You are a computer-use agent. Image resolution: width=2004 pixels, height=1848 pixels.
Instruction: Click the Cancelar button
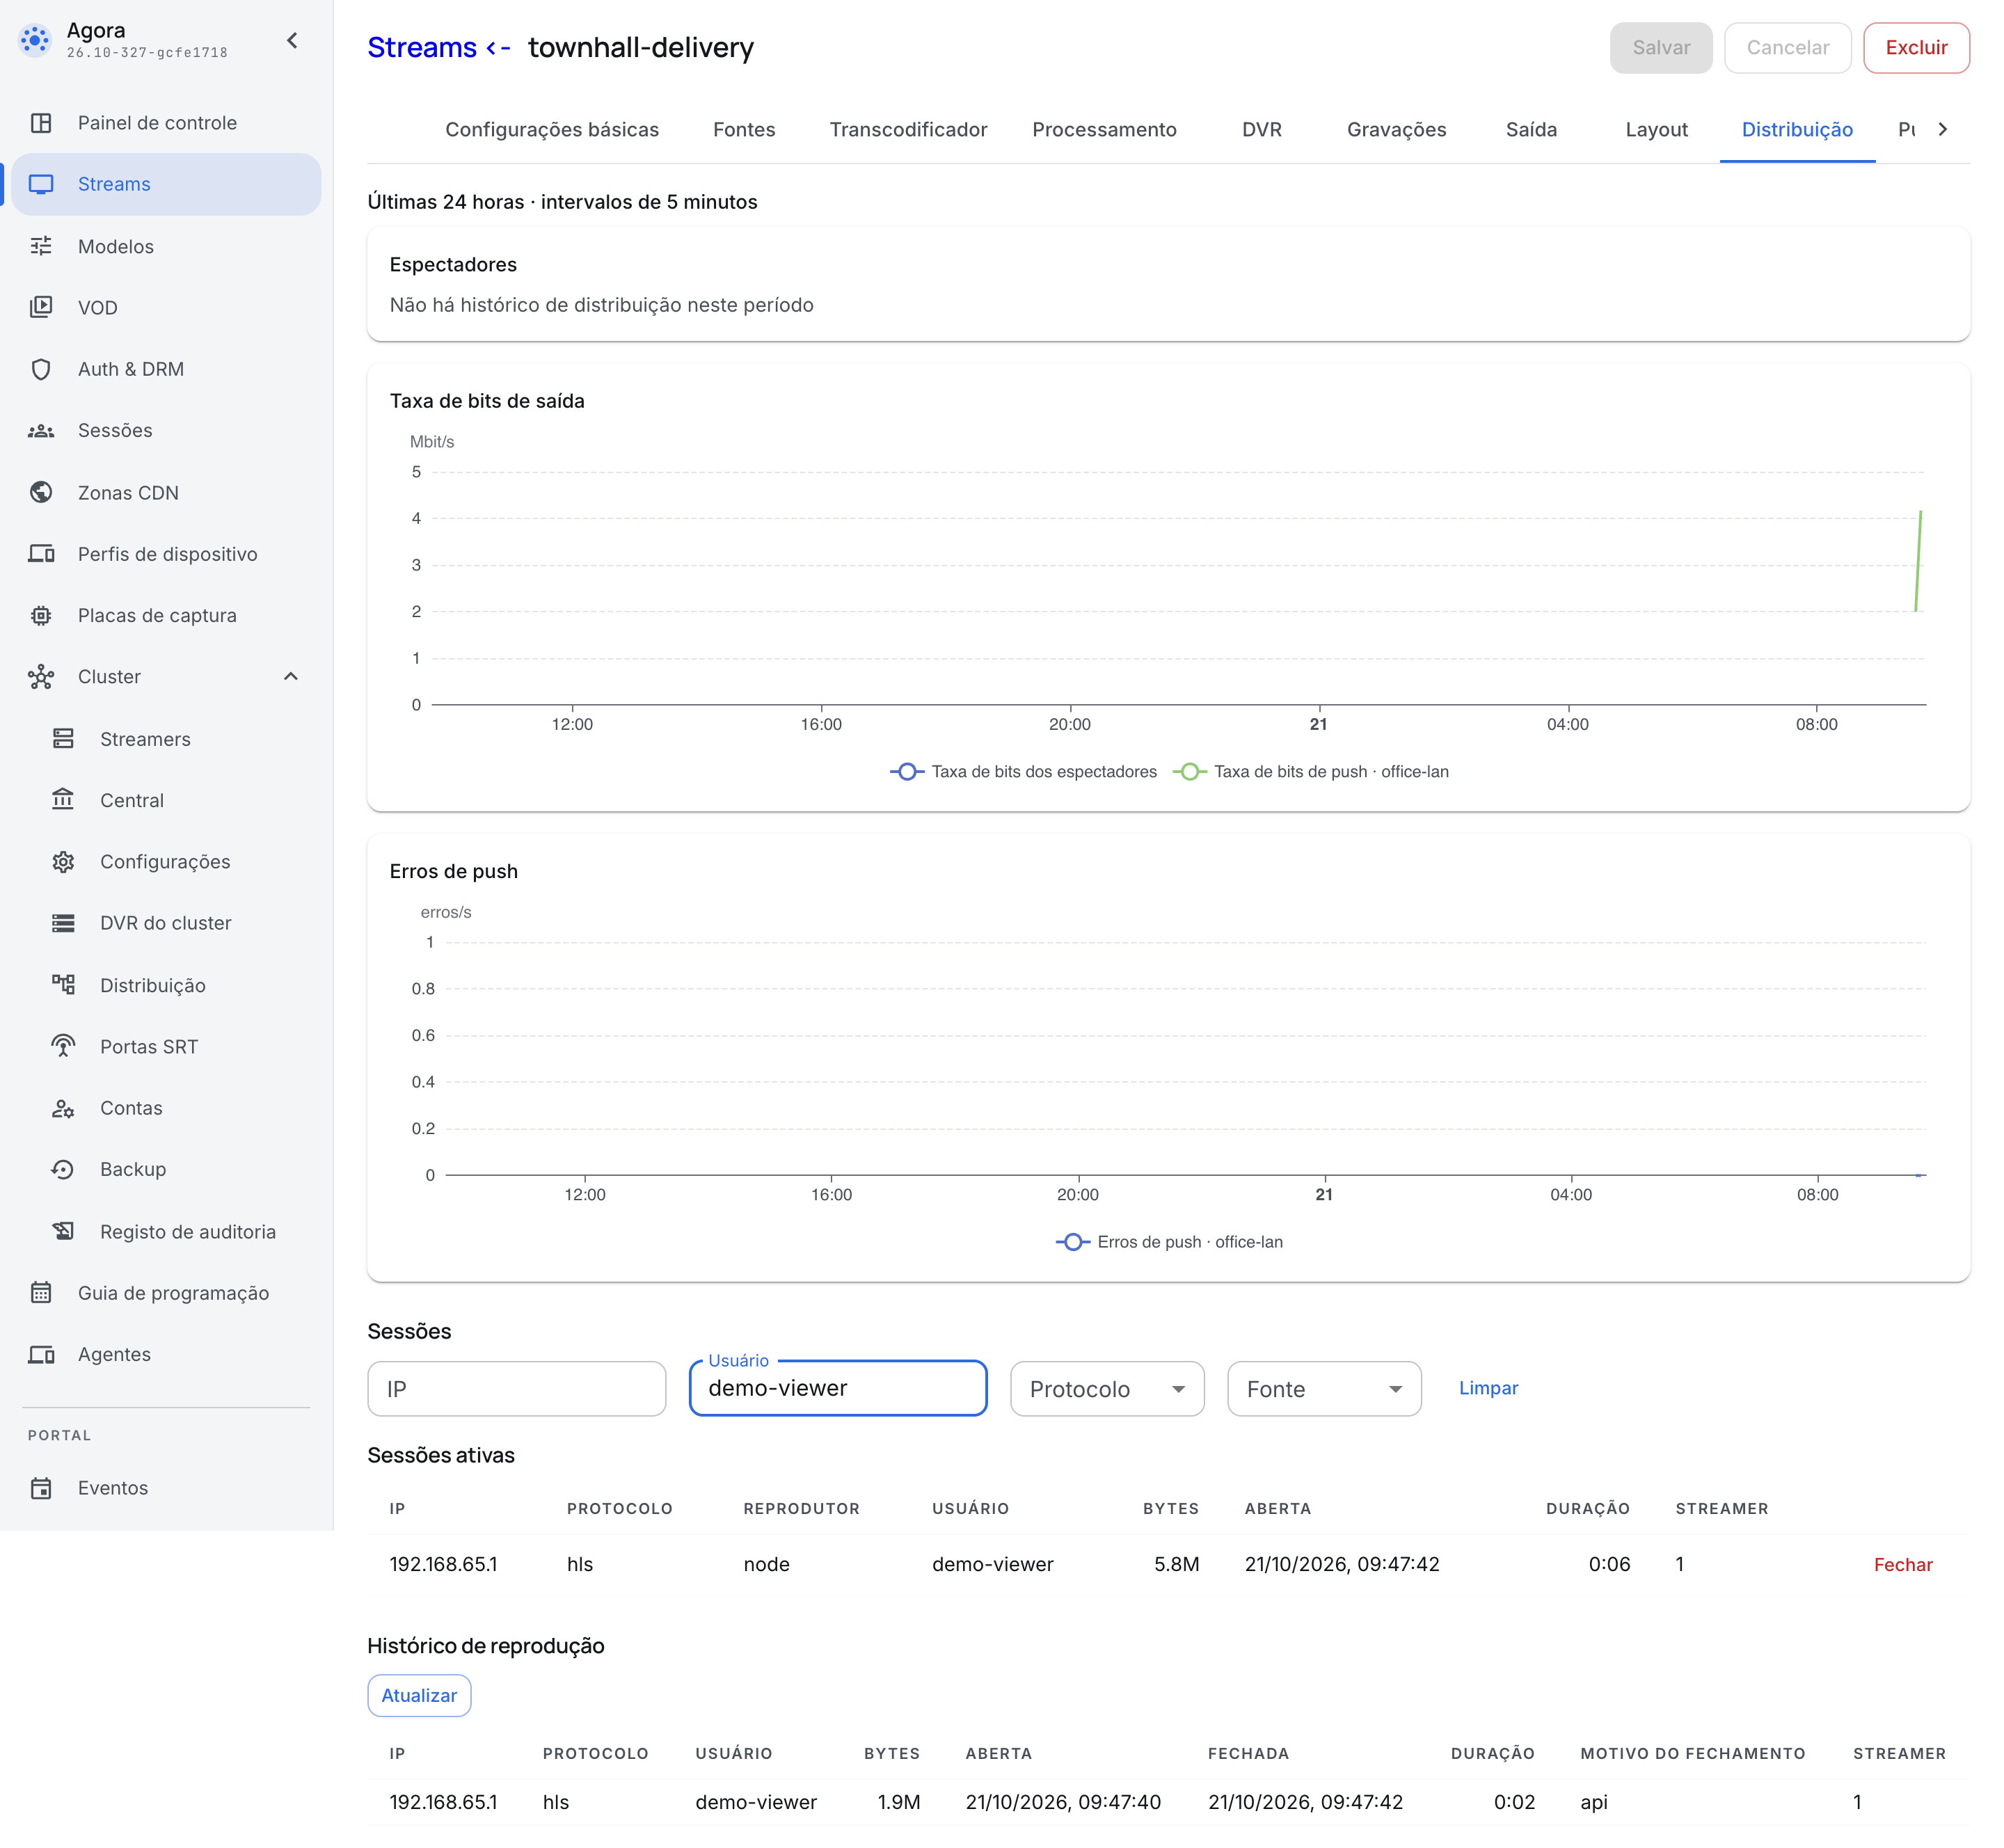(x=1787, y=48)
